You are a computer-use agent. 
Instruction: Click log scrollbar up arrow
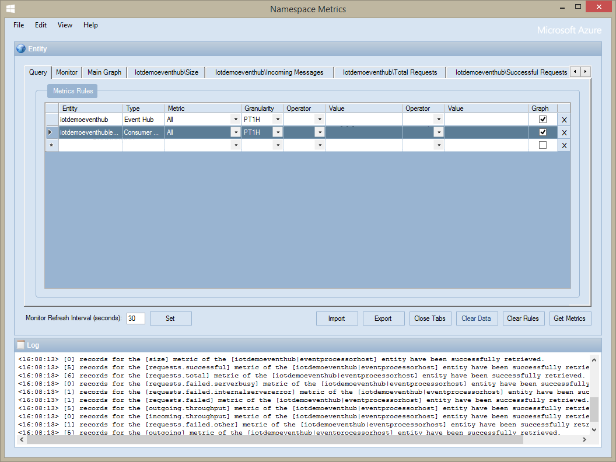[x=594, y=360]
